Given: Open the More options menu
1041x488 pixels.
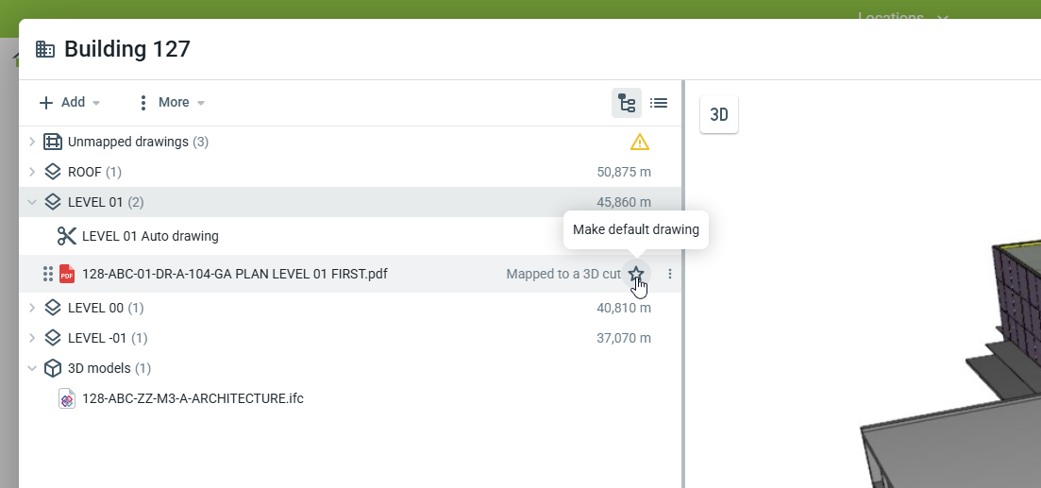Looking at the screenshot, I should point(171,102).
